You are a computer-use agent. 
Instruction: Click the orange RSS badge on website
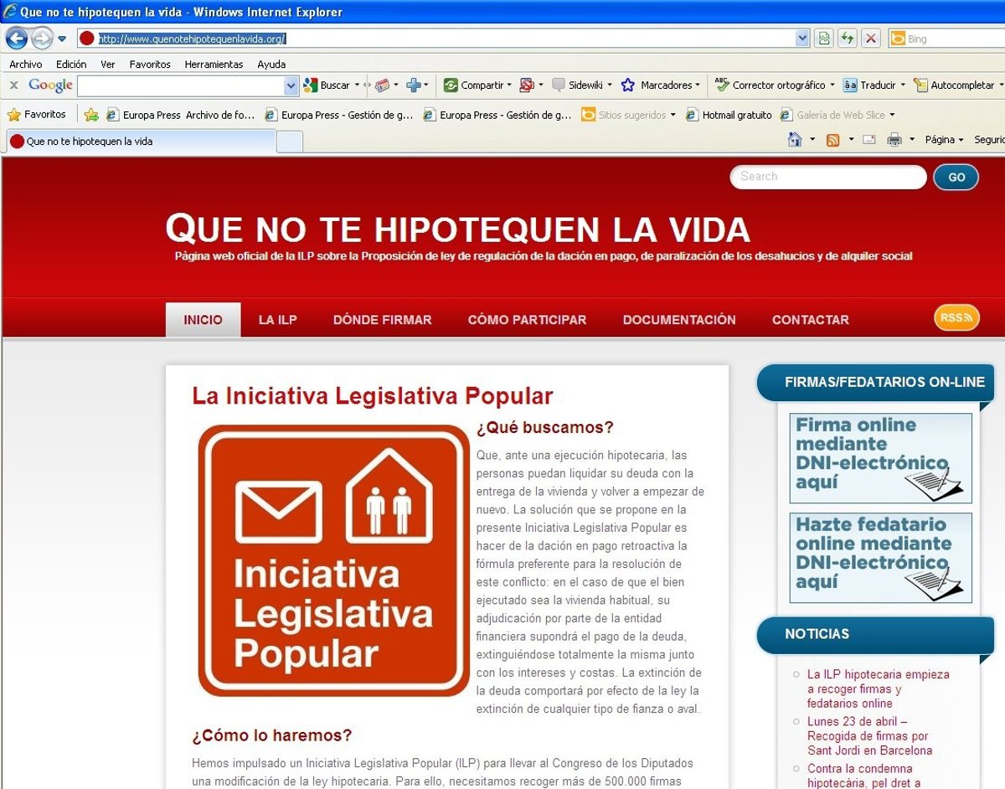[956, 318]
